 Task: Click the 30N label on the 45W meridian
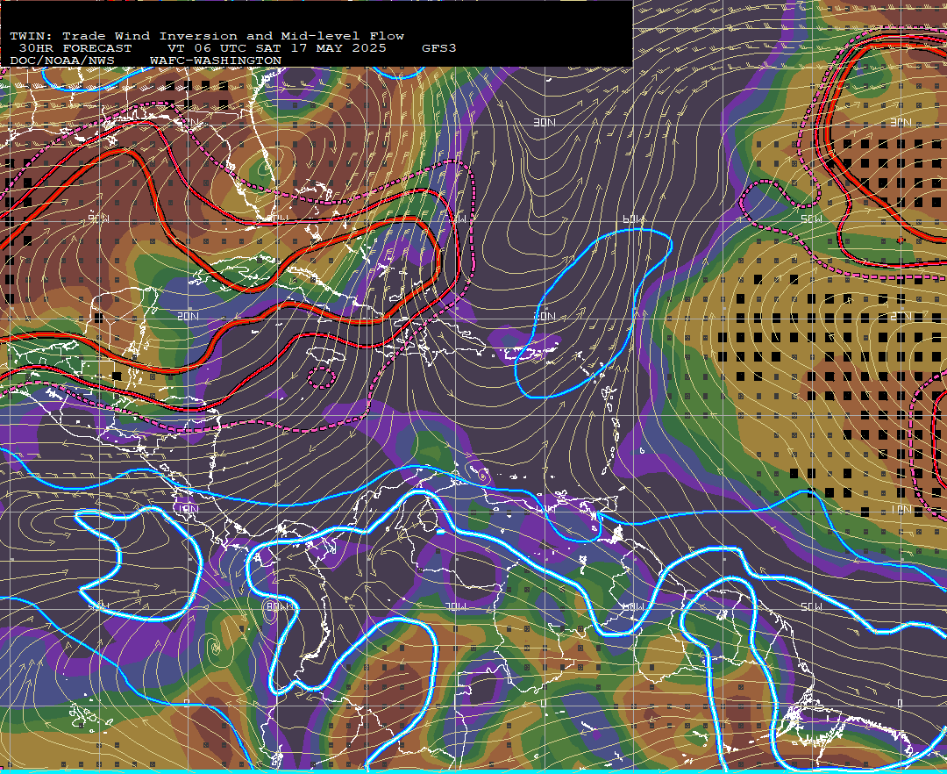901,123
